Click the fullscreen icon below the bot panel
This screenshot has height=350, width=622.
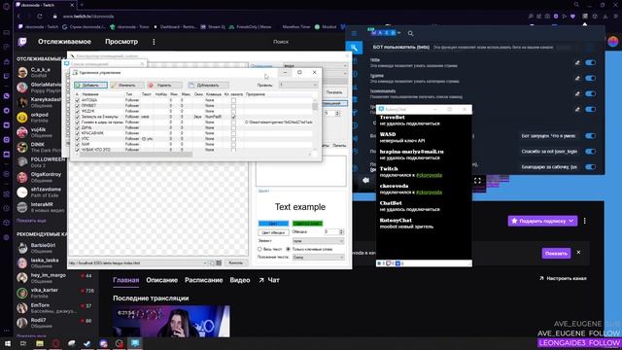(x=477, y=181)
